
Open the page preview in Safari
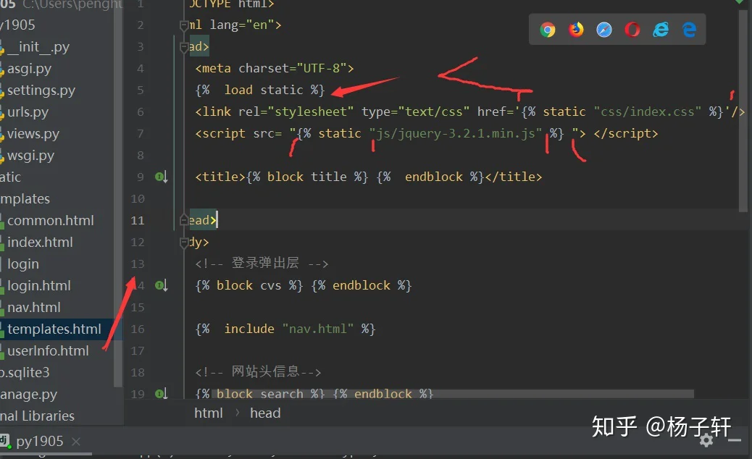603,30
